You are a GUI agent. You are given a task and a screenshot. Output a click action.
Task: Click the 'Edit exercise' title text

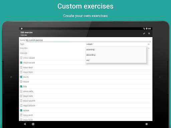pos(26,32)
